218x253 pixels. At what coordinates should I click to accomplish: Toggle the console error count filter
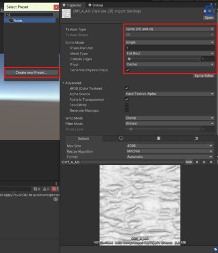click(x=55, y=189)
